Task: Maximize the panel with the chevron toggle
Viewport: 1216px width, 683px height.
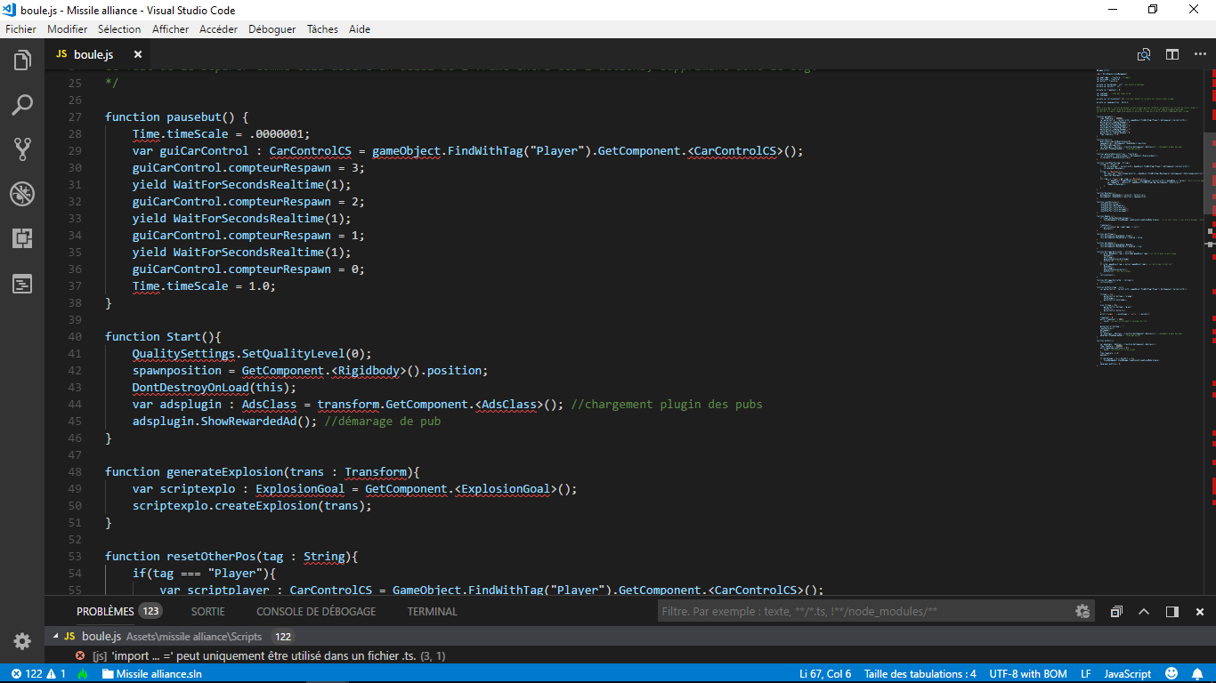Action: click(x=1144, y=612)
